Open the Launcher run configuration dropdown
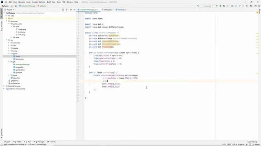The width and height of the screenshot is (261, 146). (208, 6)
